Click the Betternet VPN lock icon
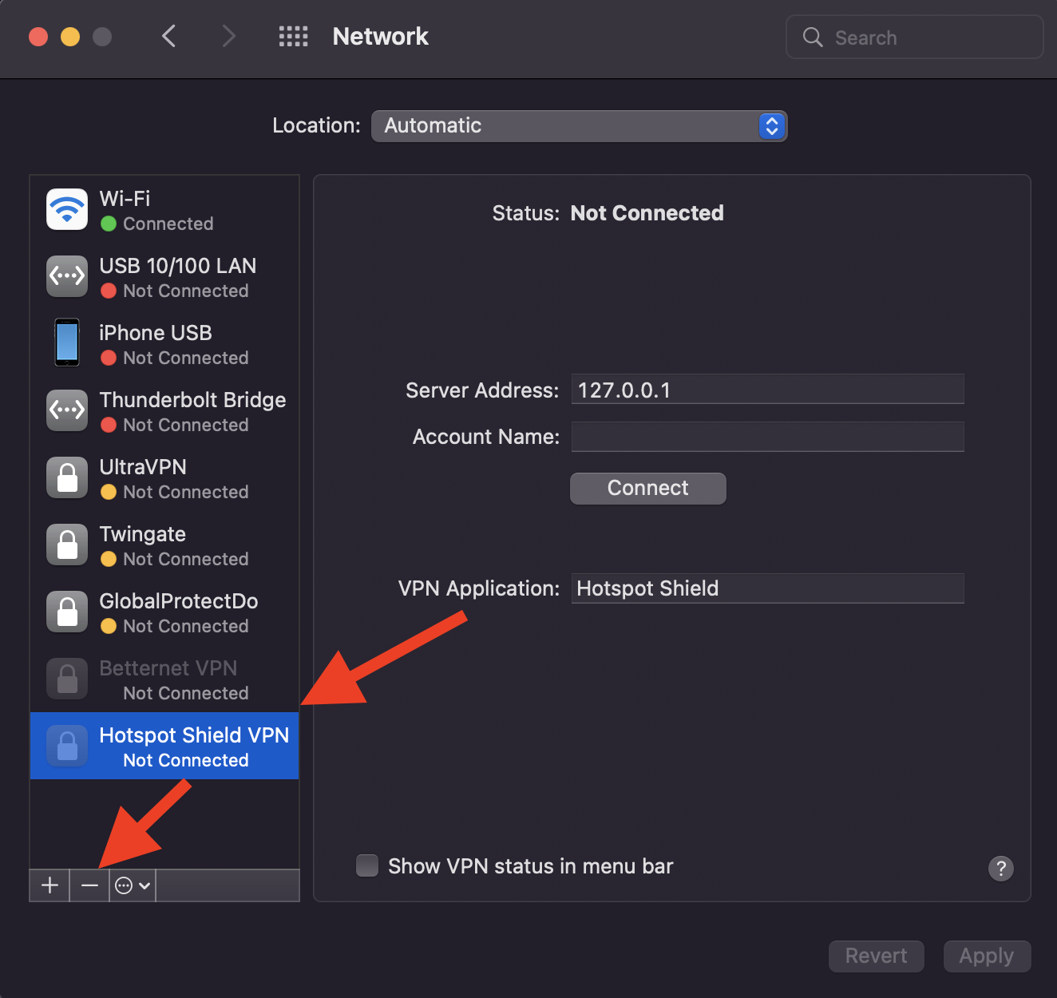 [66, 678]
